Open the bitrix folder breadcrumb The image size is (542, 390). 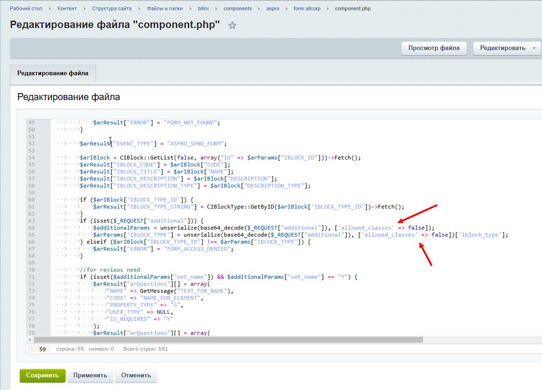coord(204,8)
